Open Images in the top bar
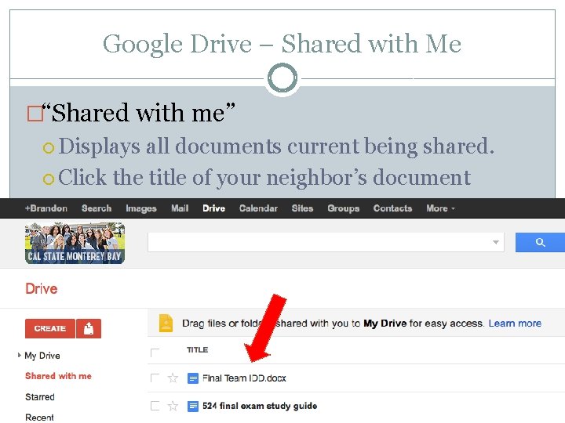The height and width of the screenshot is (423, 565). click(141, 208)
